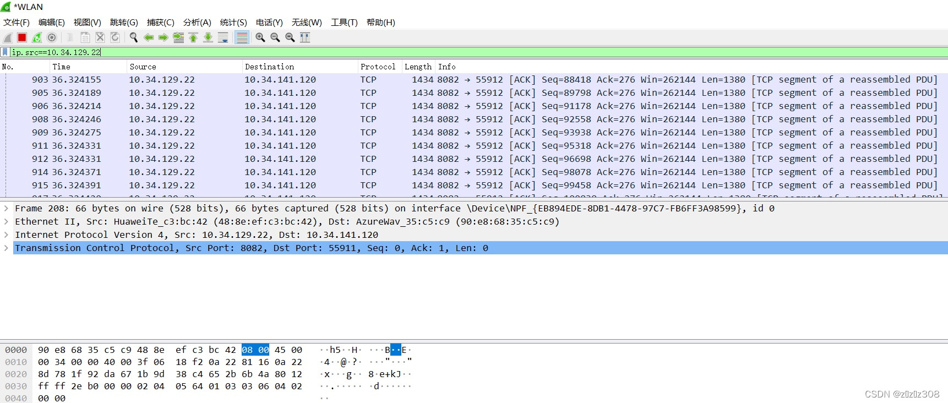Click the open capture file icon
This screenshot has width=948, height=403.
[70, 37]
